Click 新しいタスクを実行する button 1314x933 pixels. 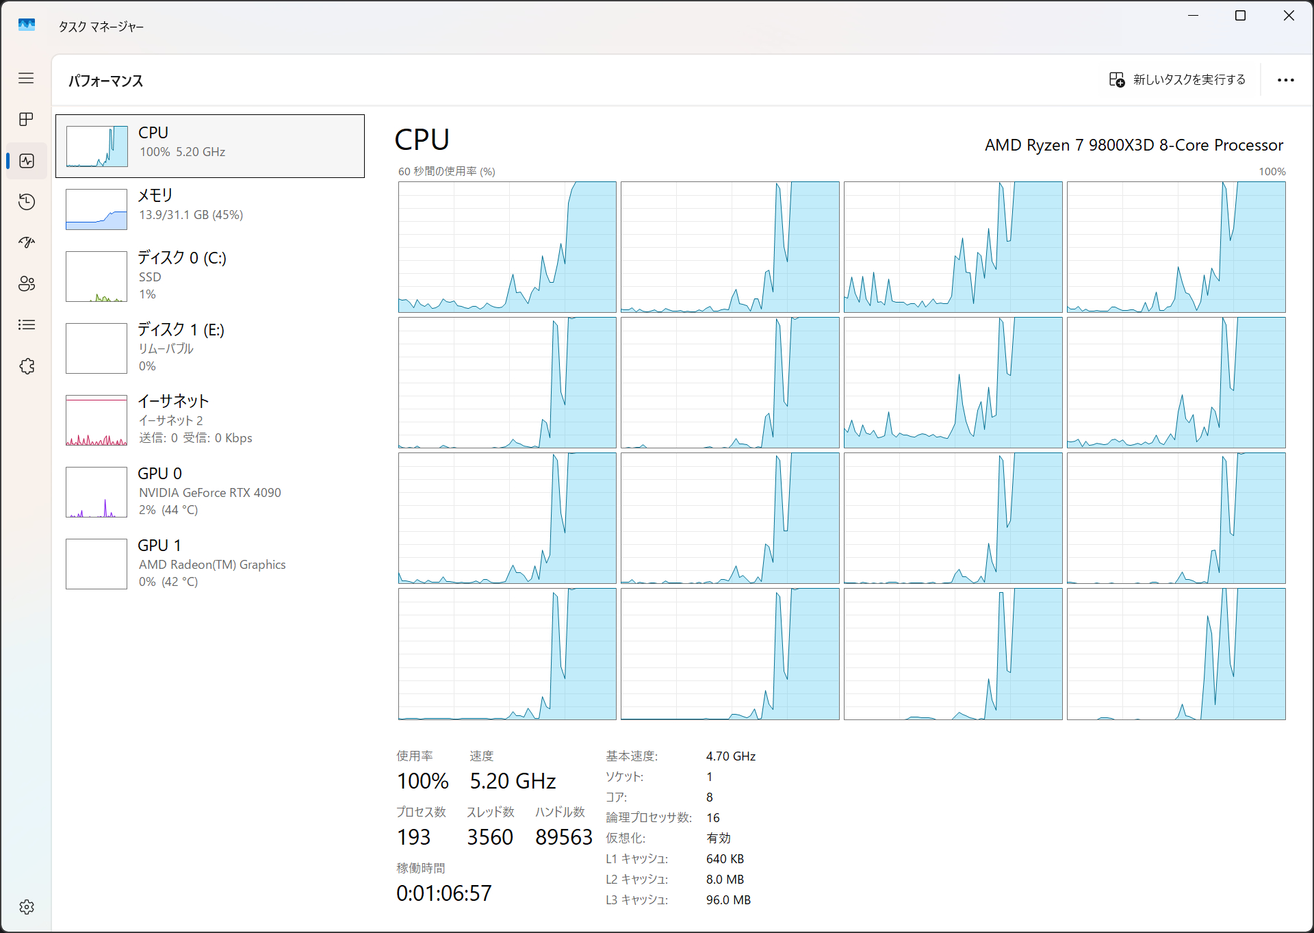click(x=1177, y=80)
